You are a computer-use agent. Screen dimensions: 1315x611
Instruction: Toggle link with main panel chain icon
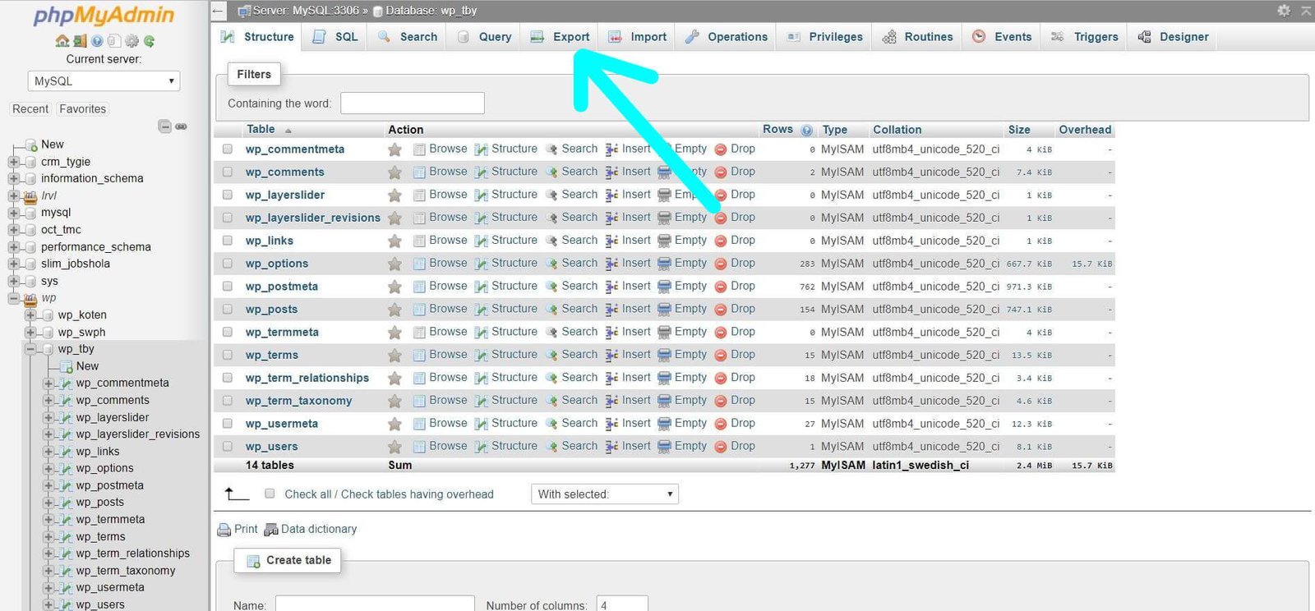point(181,126)
